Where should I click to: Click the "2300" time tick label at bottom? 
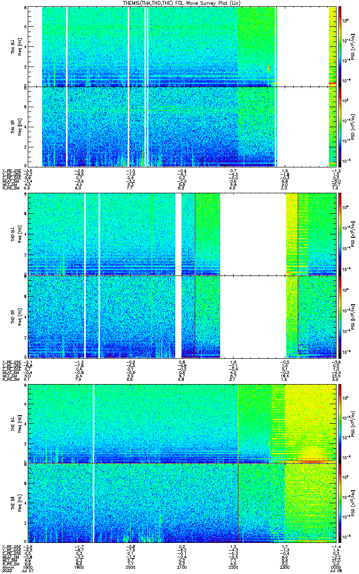pos(285,567)
